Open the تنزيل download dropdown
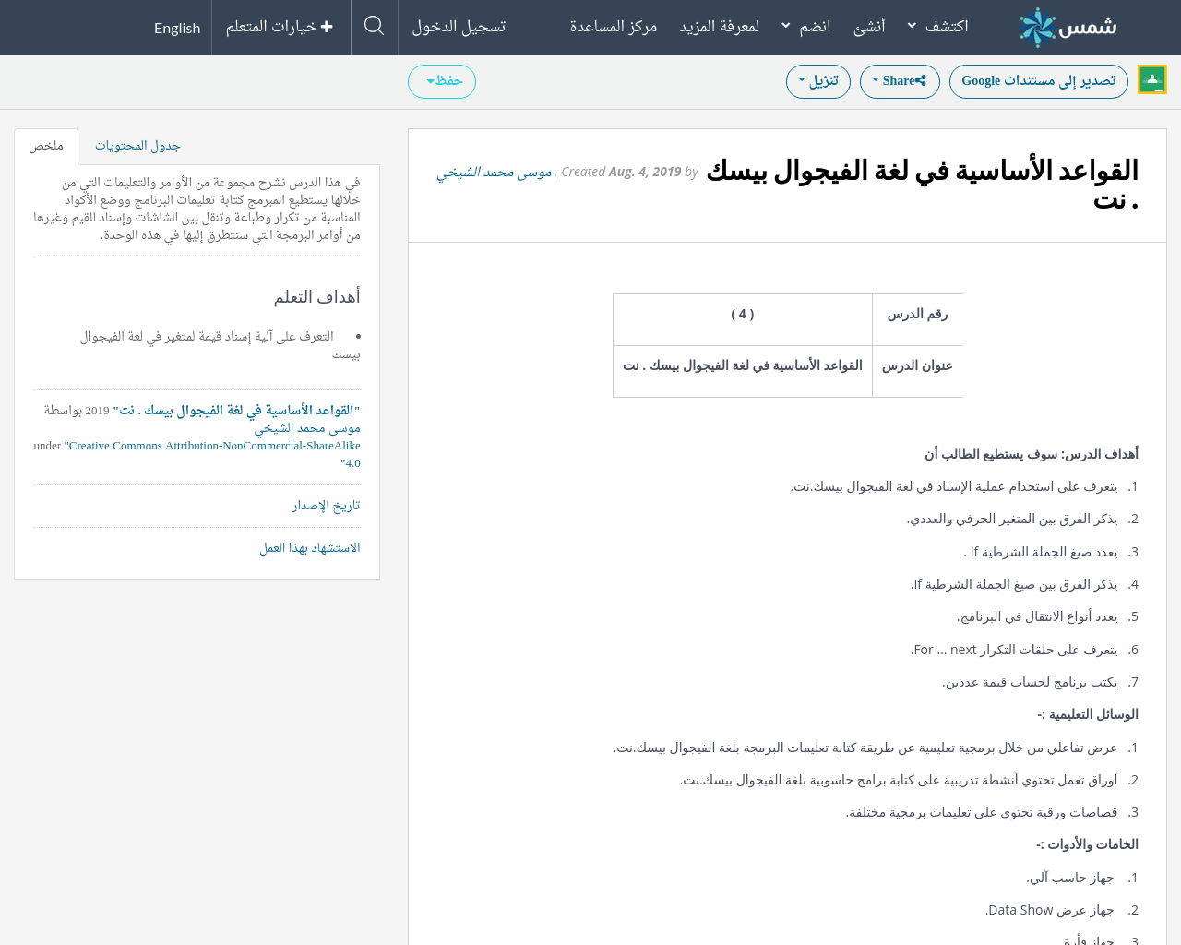Screen dimensions: 1181x945 818,81
